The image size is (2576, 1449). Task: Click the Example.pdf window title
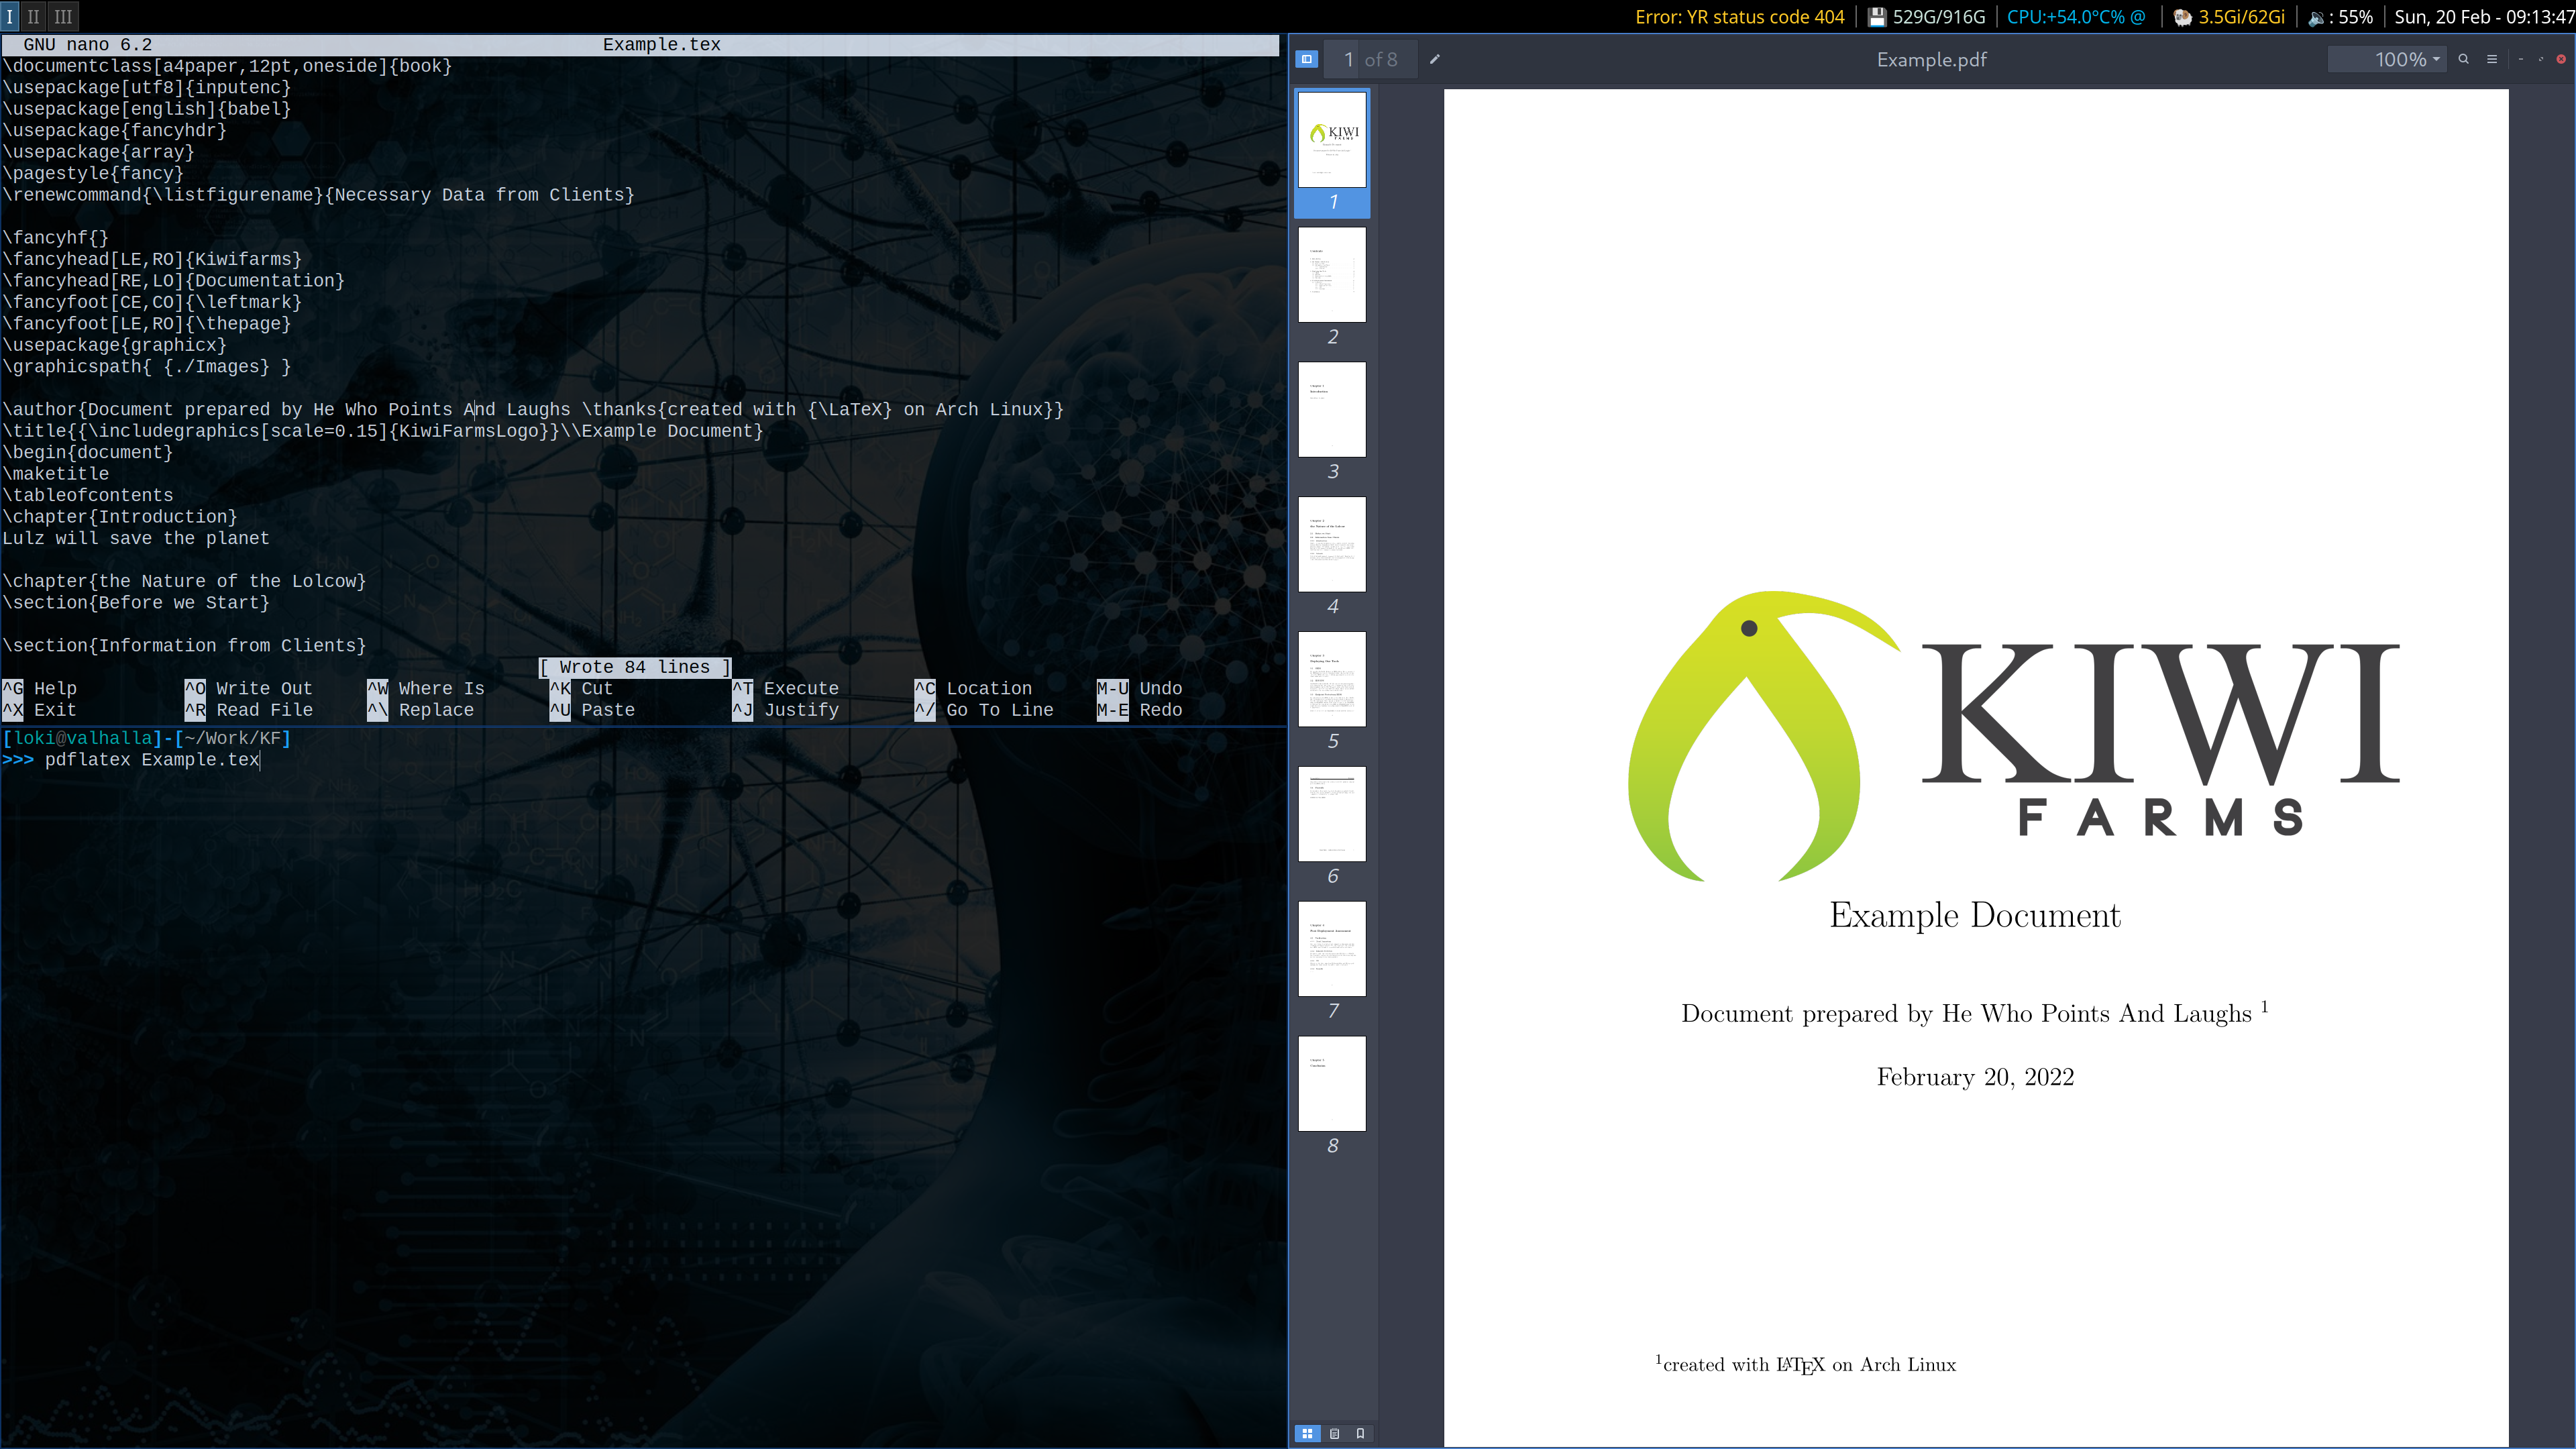pos(1931,59)
